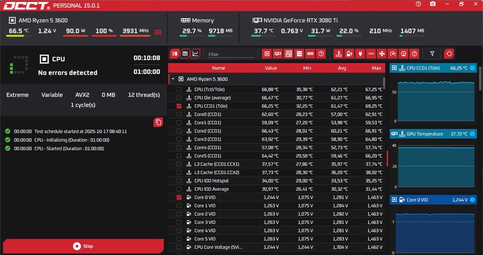Toggle unknown sensor type question icon

414,54
